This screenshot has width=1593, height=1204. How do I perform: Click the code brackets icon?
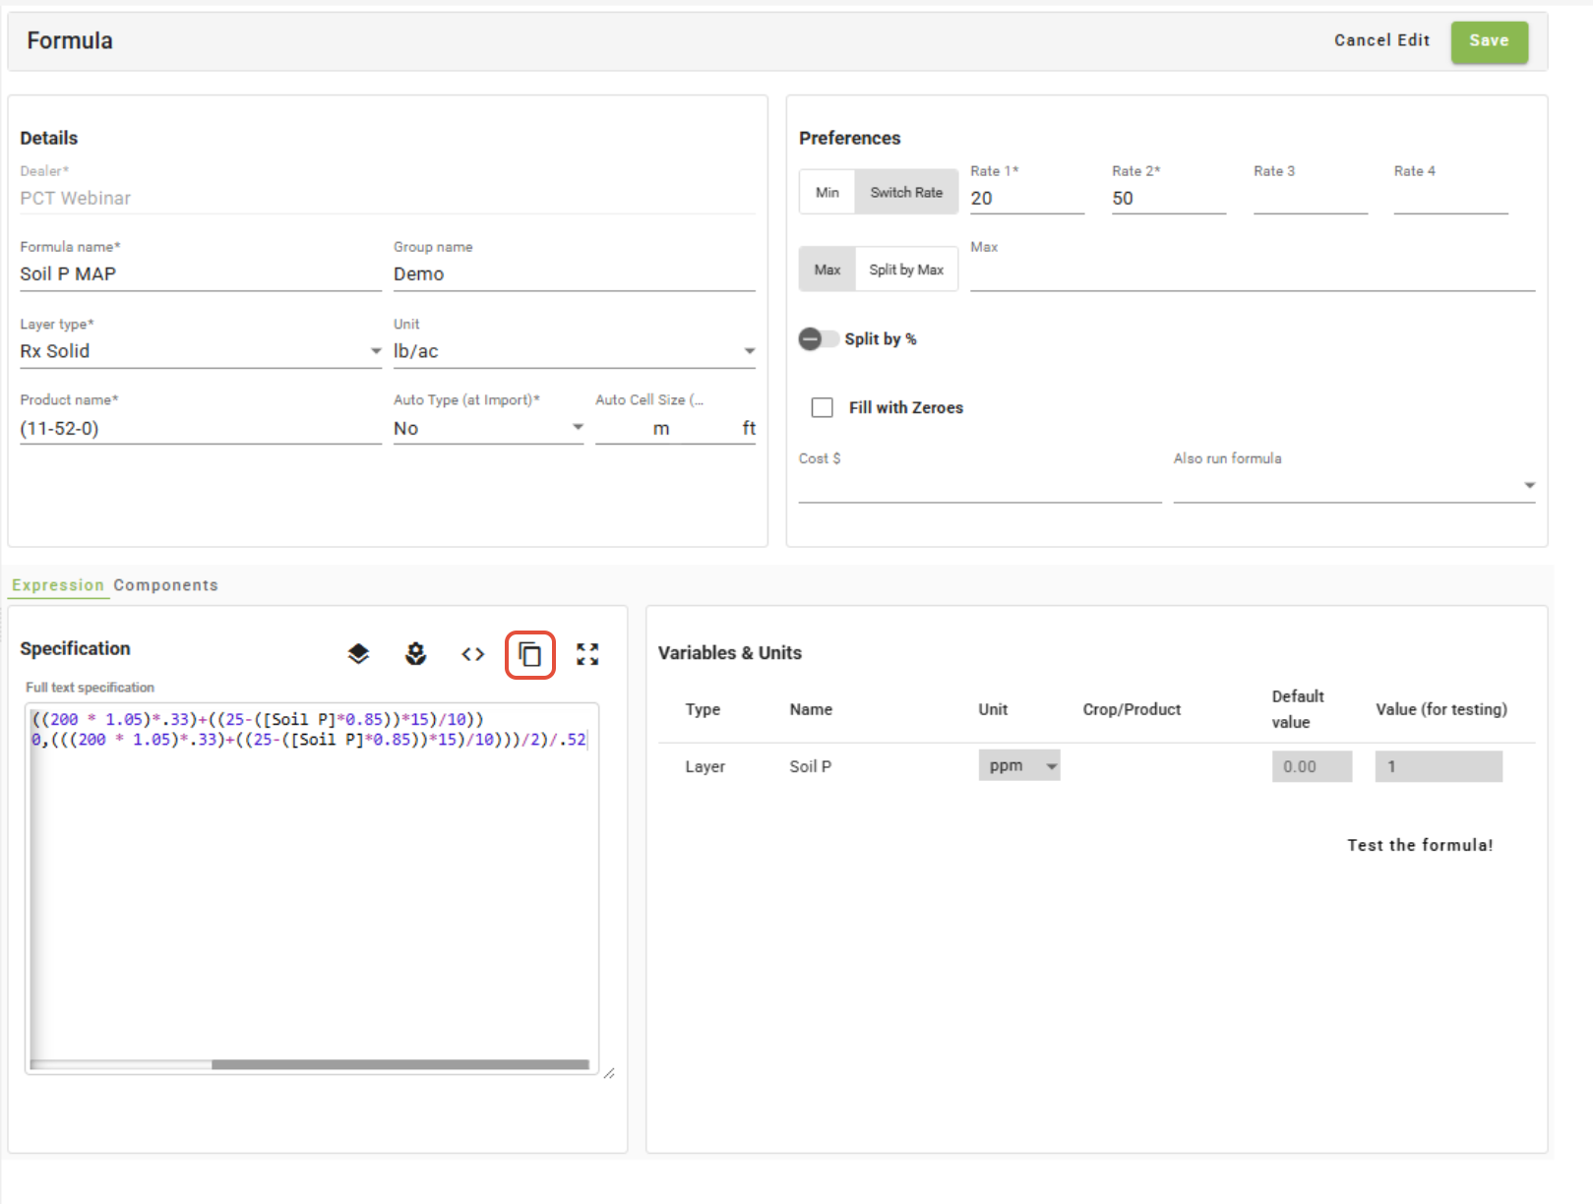click(472, 654)
